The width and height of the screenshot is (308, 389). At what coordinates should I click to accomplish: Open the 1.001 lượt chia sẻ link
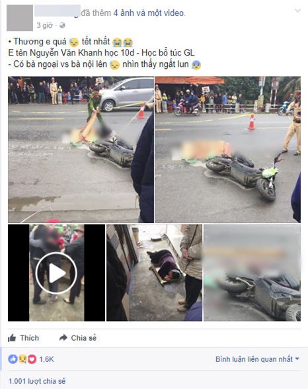pyautogui.click(x=37, y=381)
